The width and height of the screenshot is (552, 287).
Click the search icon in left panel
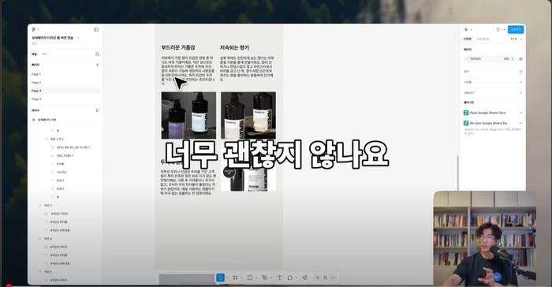[97, 54]
